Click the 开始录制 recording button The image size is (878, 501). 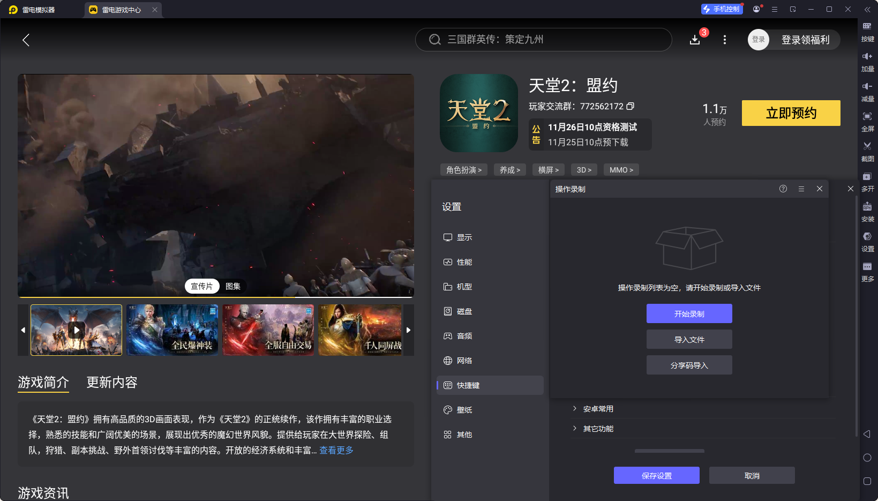[x=689, y=313]
